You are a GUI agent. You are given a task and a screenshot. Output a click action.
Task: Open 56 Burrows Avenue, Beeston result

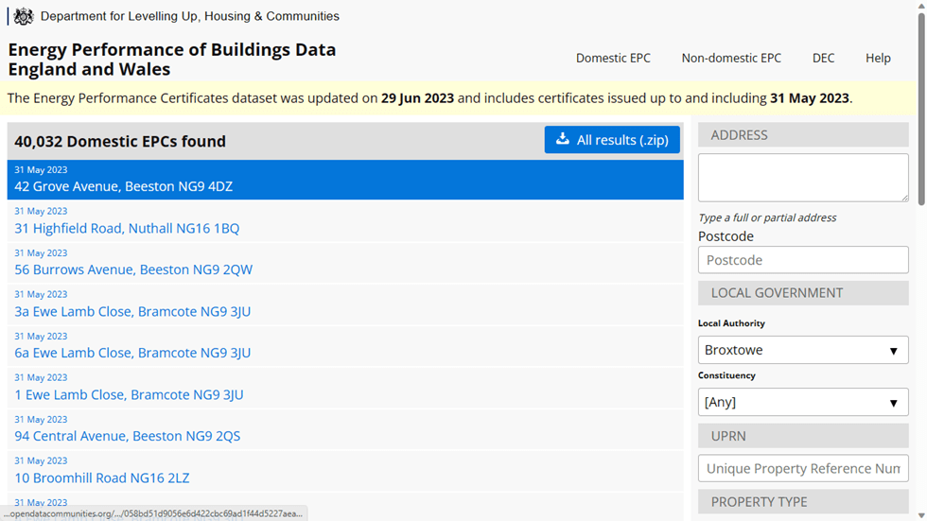[133, 269]
